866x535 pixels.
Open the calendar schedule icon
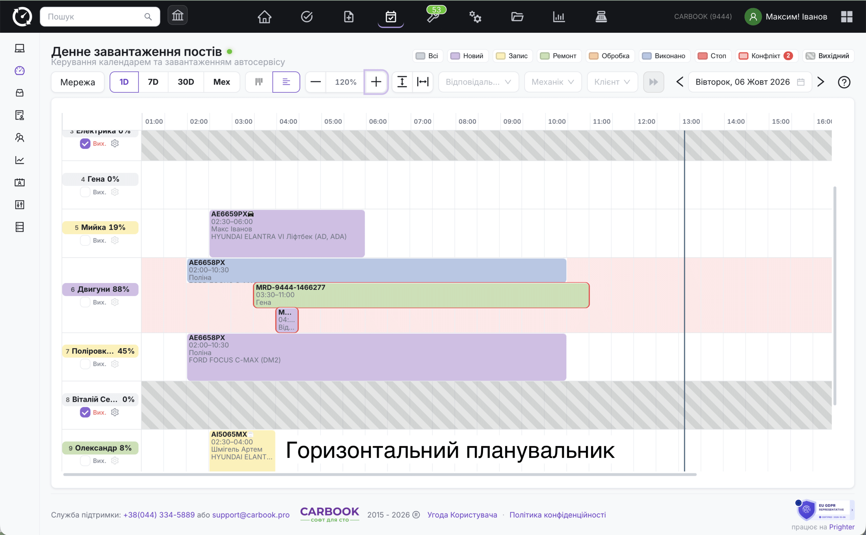pos(391,17)
